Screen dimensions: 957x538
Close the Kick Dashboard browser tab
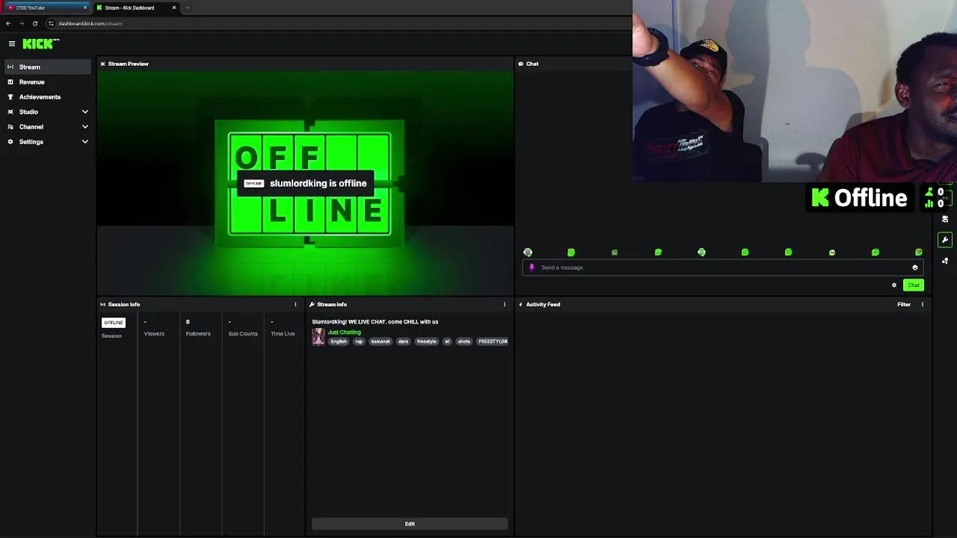coord(174,7)
